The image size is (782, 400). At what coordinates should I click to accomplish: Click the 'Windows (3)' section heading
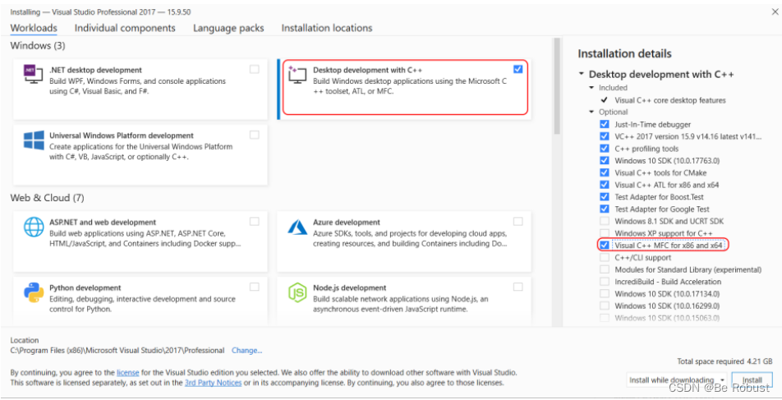click(x=38, y=46)
